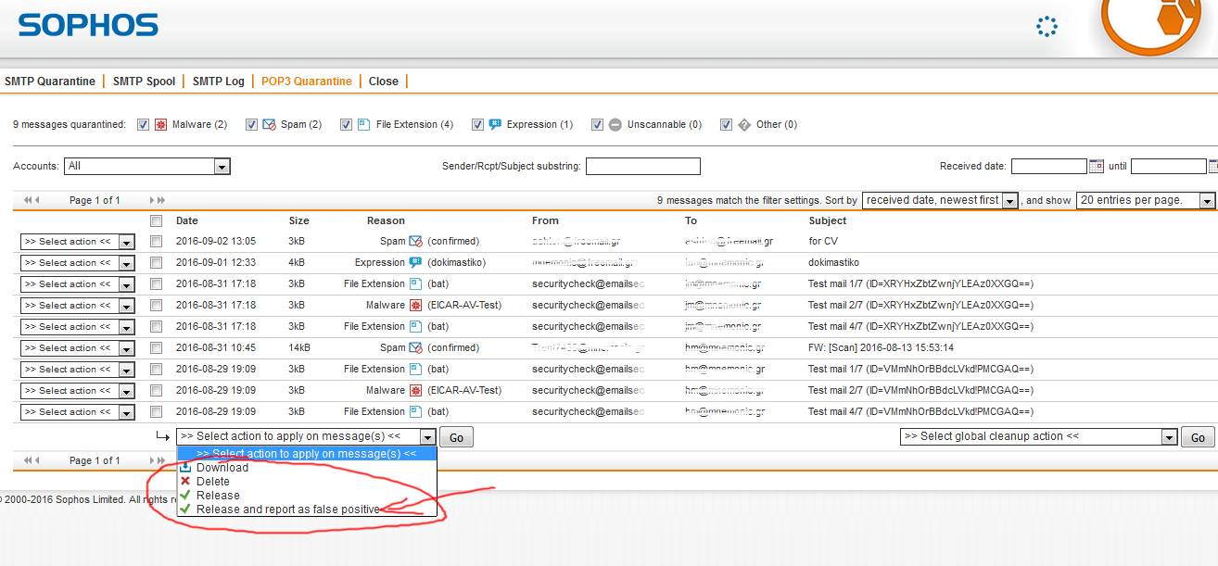Go to last page using top pager arrows

tap(162, 200)
